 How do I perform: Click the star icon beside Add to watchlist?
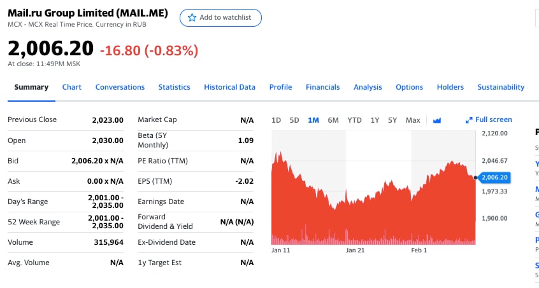[x=192, y=18]
